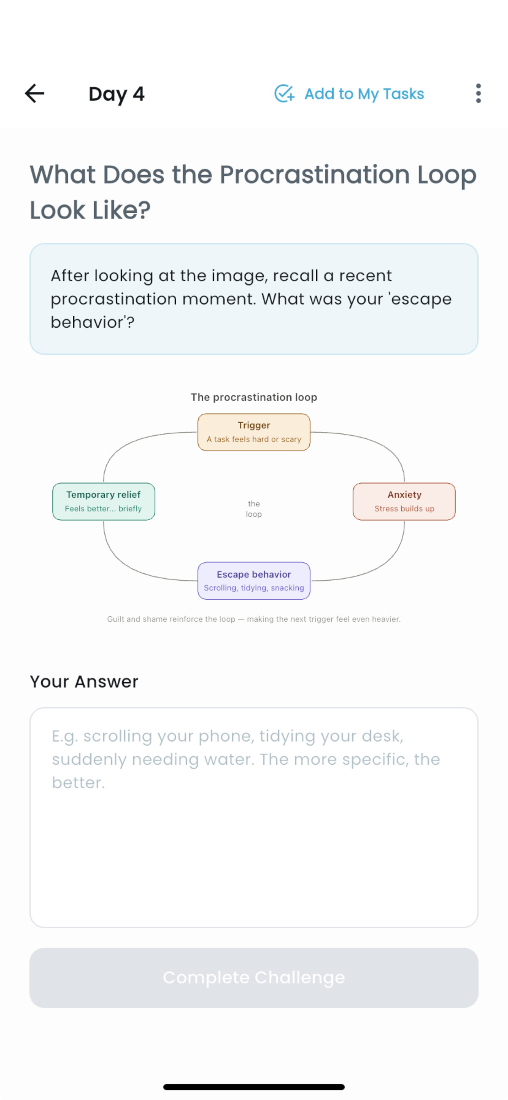Tap the Escape behavior box

coord(254,581)
